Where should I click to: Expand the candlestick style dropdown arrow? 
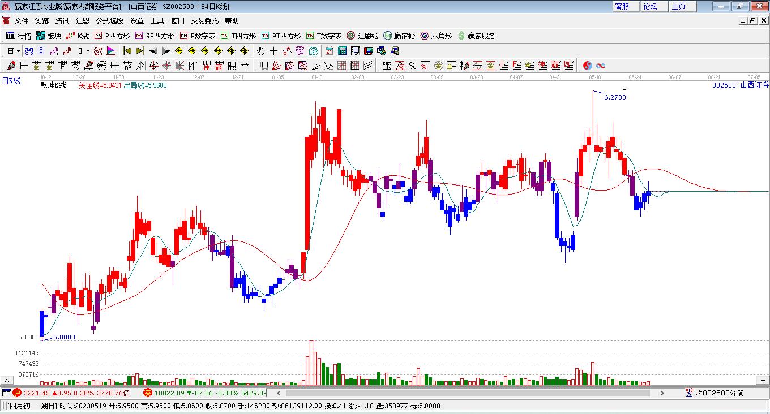point(88,51)
